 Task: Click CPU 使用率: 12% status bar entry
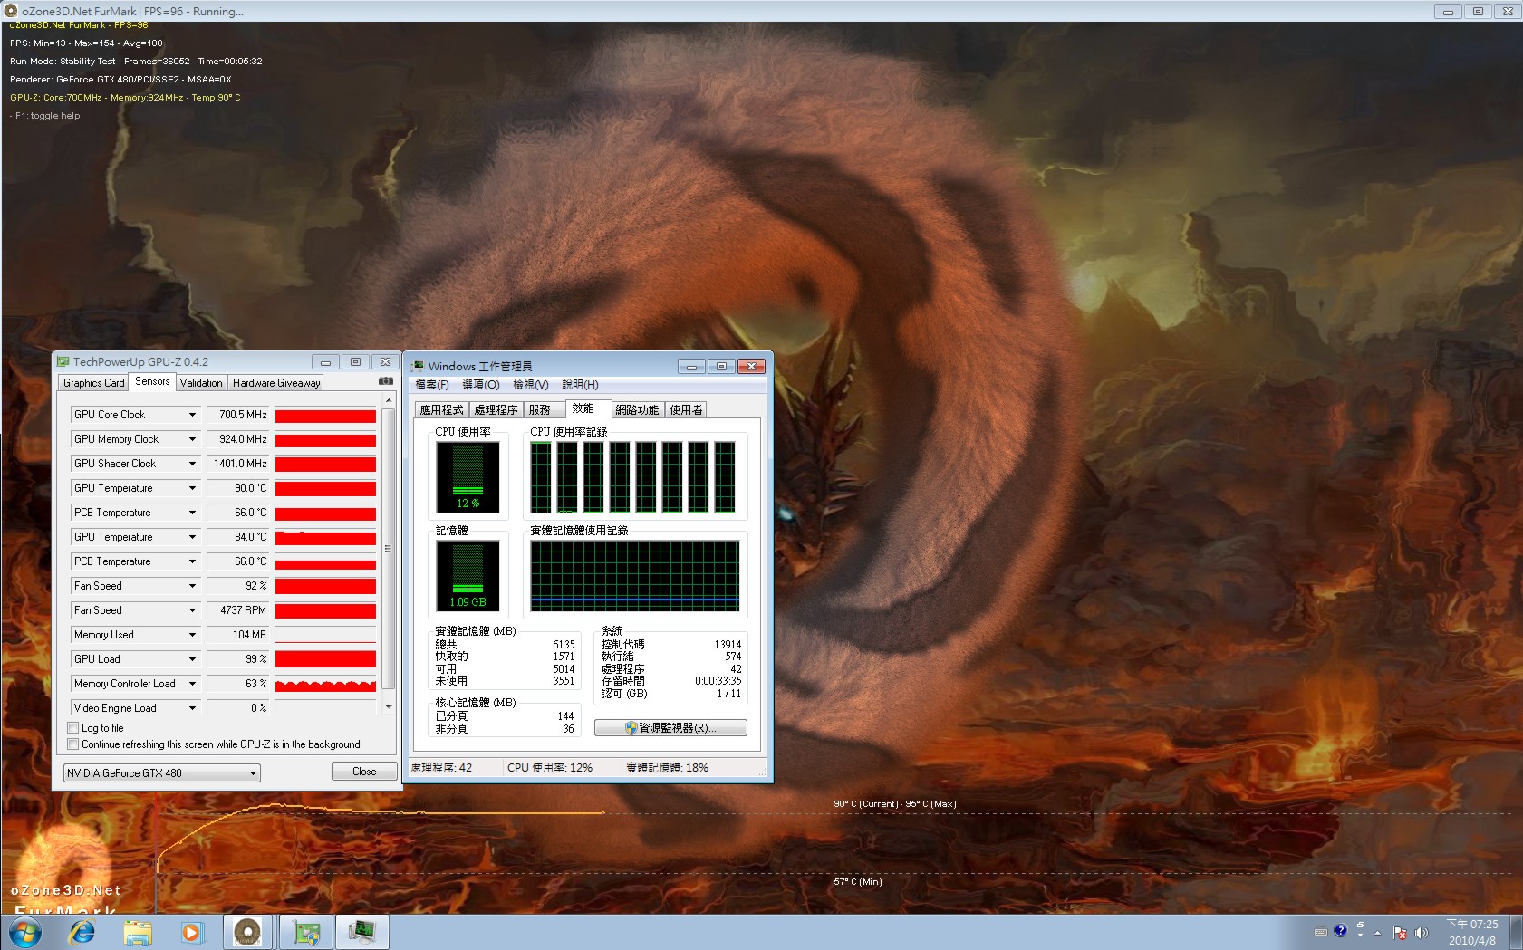click(x=550, y=768)
